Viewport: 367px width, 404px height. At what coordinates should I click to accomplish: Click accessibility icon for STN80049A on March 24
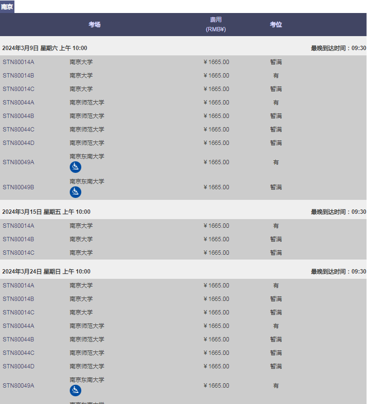point(76,391)
